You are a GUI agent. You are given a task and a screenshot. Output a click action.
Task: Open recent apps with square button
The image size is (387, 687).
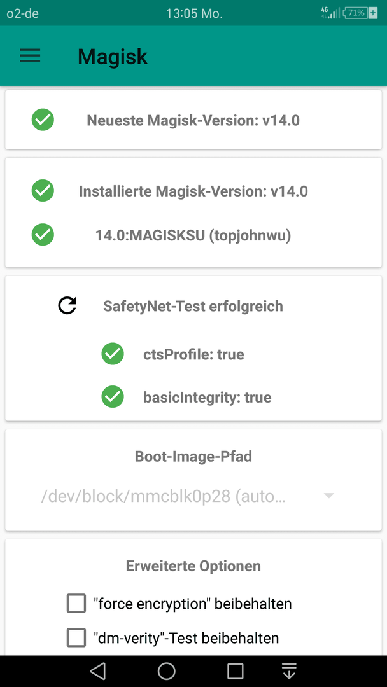[x=236, y=671]
